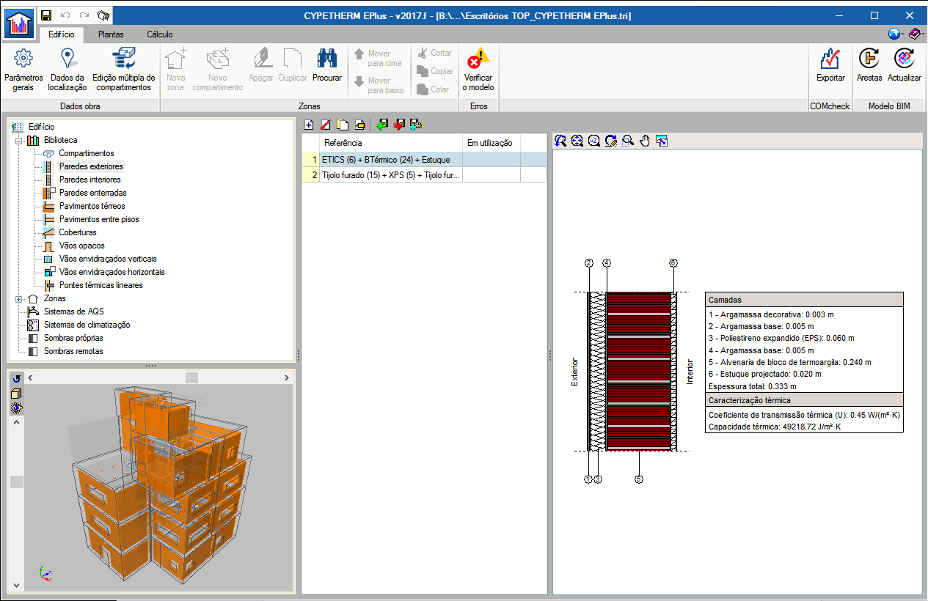Select Sombras remotas tree item
This screenshot has height=601, width=928.
click(x=73, y=351)
